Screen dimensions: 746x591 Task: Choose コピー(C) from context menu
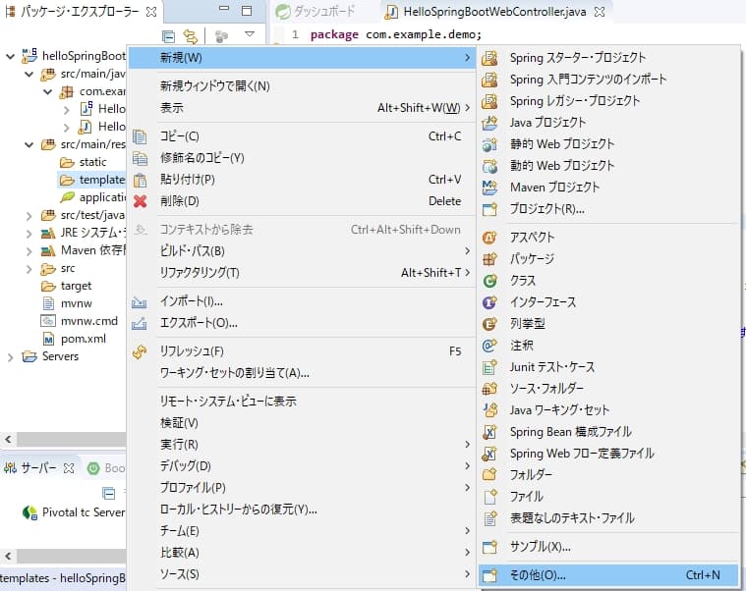tap(302, 136)
